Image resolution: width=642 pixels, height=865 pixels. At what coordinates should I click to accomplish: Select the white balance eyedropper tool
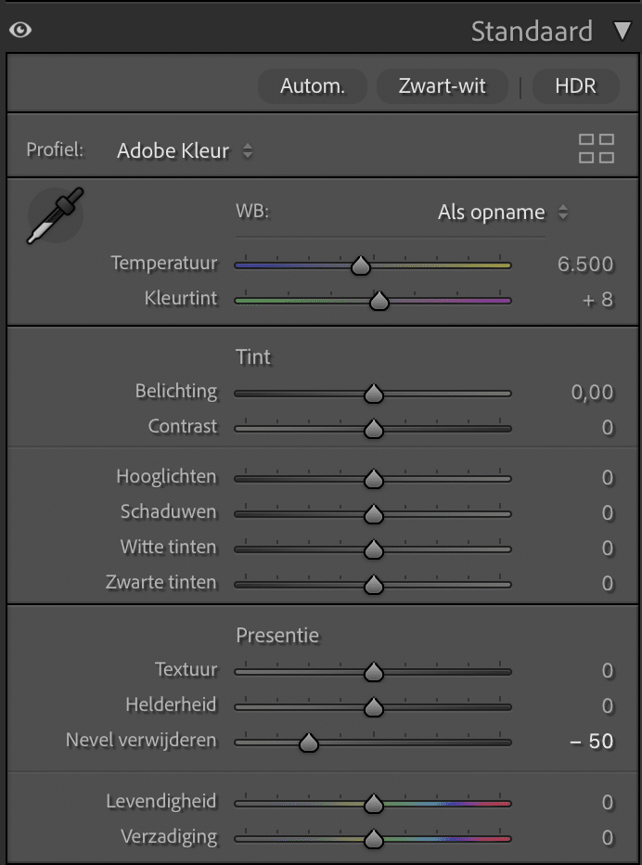(x=55, y=215)
